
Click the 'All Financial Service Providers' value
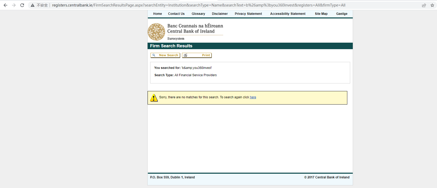(196, 75)
